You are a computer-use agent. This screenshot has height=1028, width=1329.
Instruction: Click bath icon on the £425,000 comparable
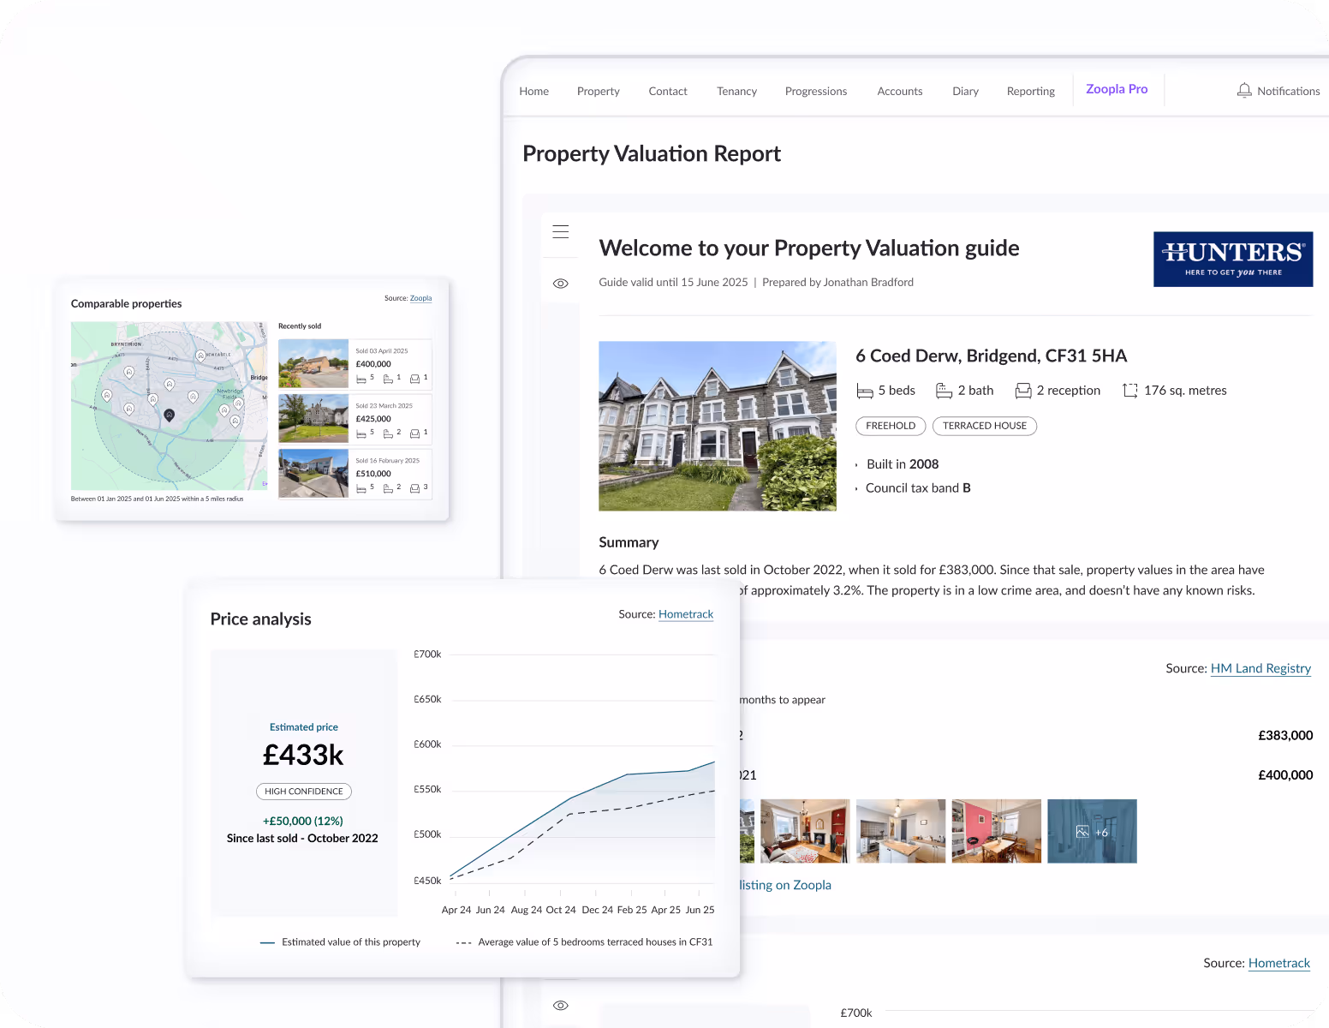click(x=388, y=433)
